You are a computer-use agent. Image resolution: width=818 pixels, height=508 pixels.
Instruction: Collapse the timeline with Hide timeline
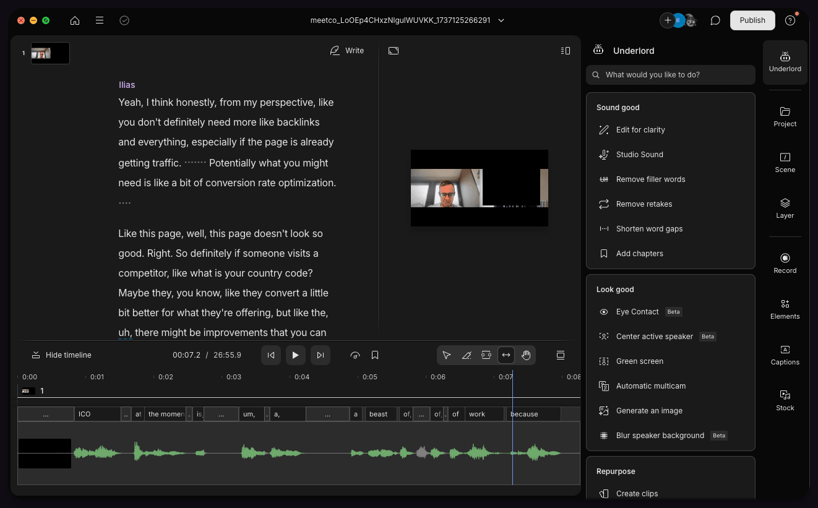coord(61,355)
